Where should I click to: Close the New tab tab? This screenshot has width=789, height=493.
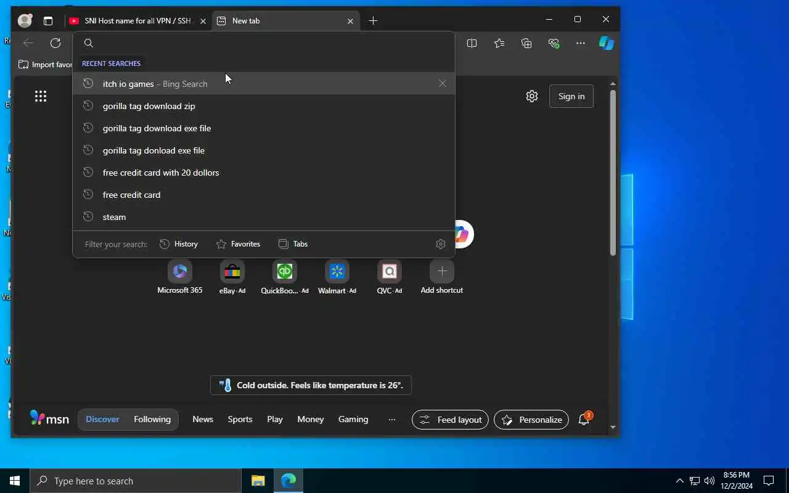click(350, 21)
